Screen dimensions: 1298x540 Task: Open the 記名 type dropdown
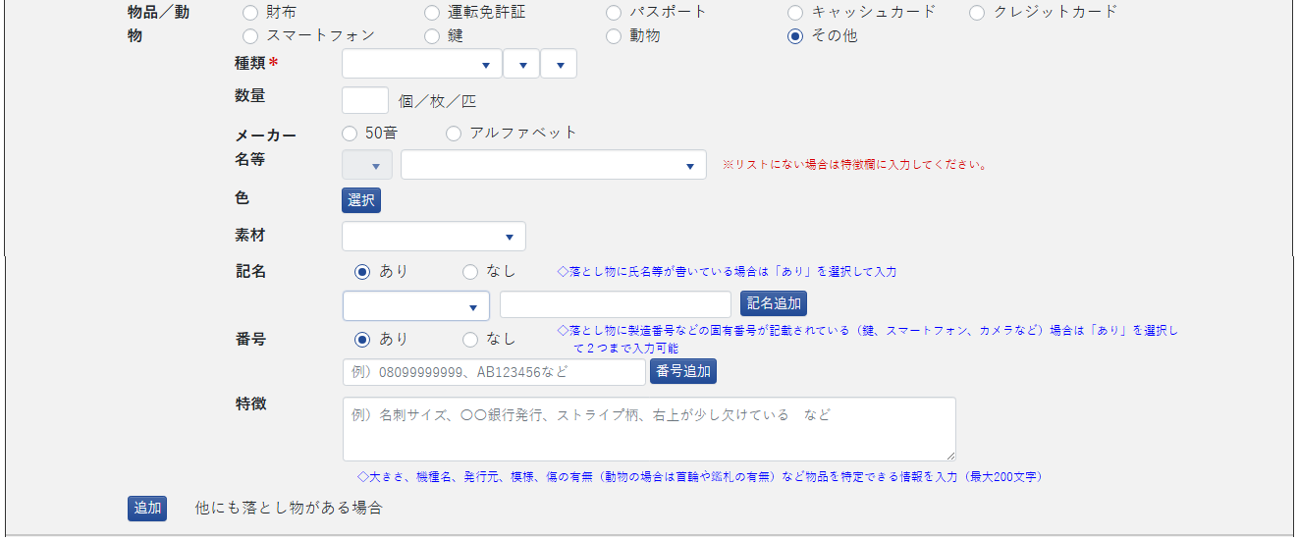415,306
